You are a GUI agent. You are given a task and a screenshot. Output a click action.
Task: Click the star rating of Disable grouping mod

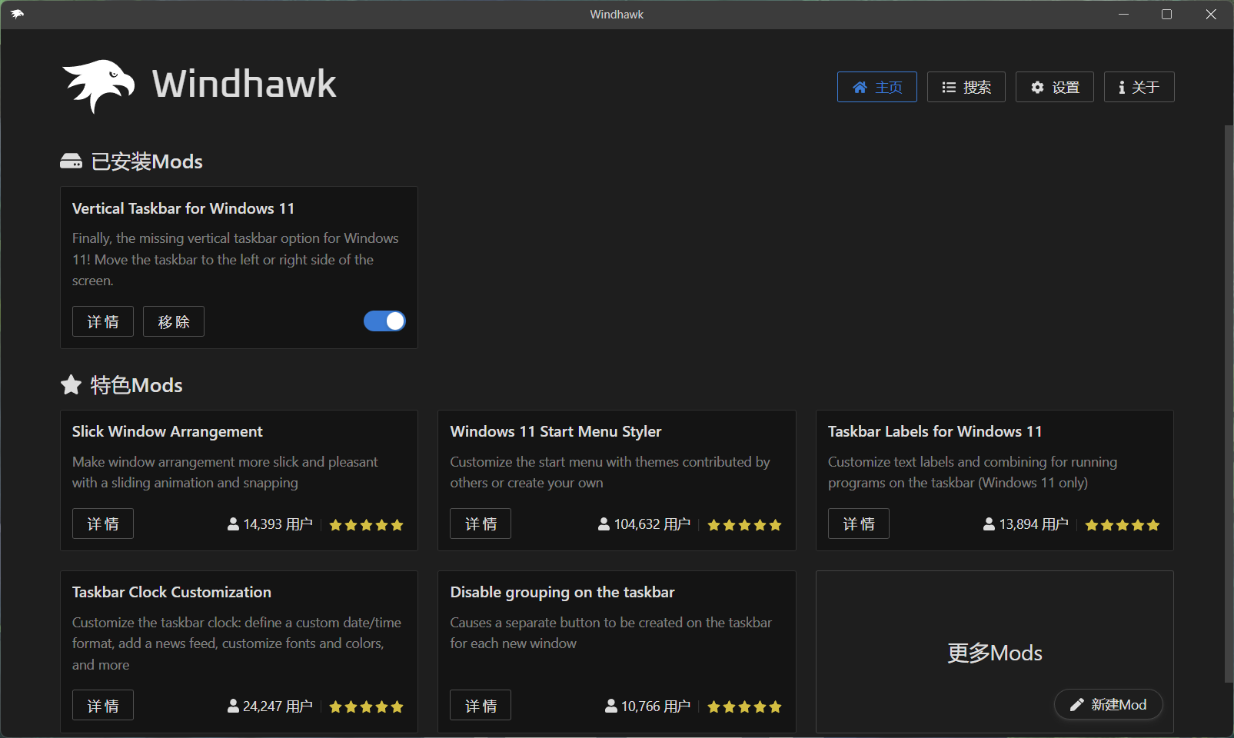click(744, 706)
